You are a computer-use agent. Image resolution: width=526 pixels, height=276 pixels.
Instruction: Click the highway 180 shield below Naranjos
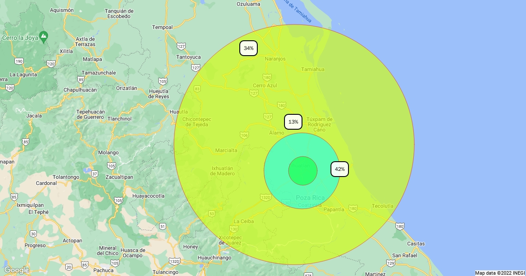(x=267, y=77)
